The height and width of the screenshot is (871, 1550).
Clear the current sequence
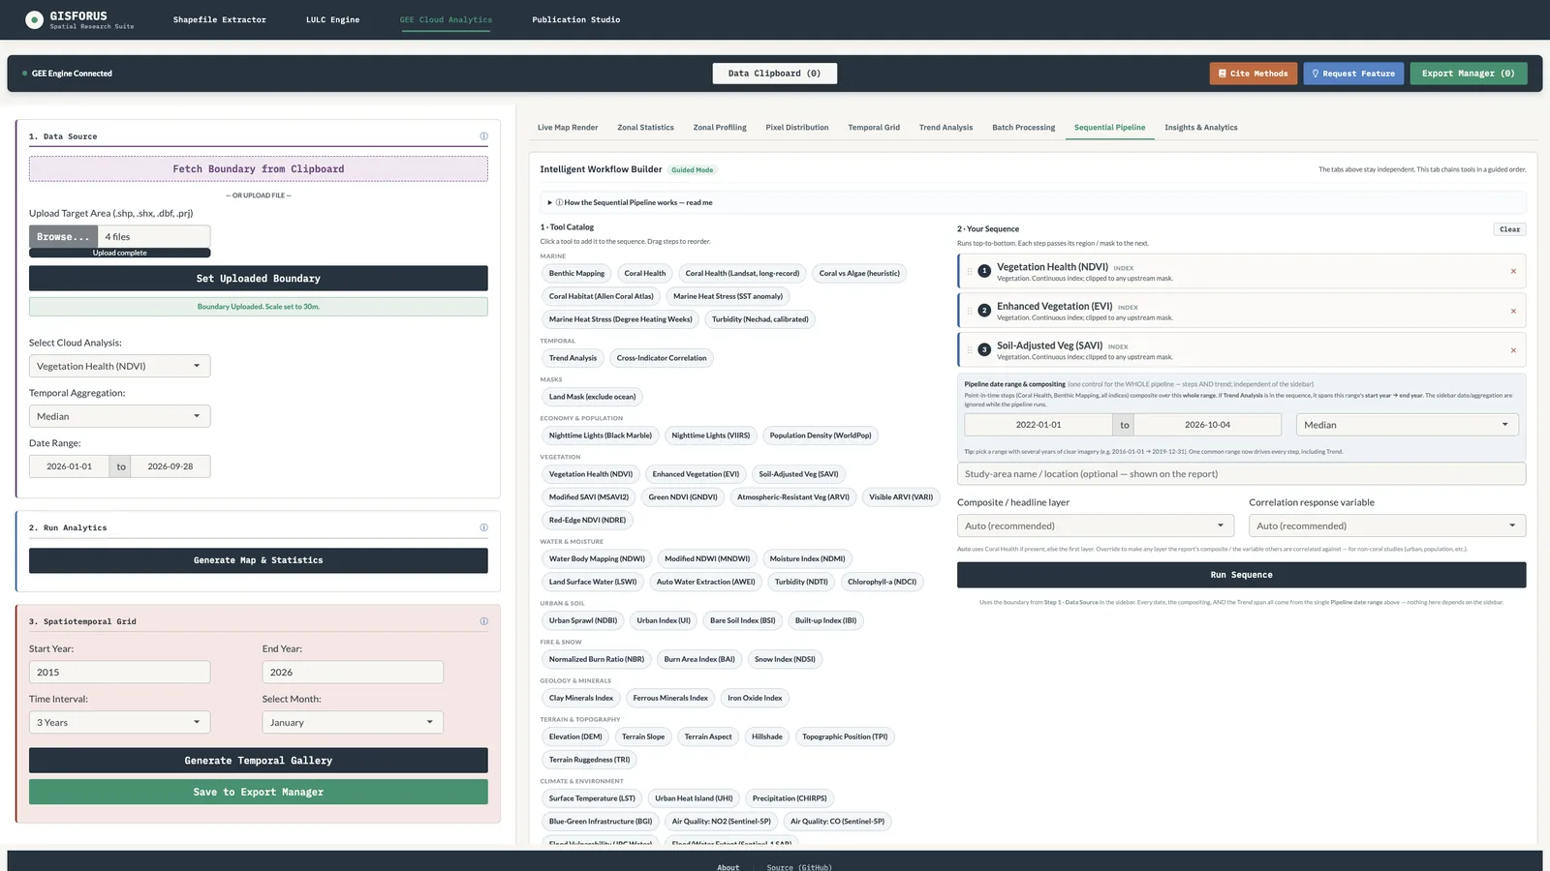pos(1509,229)
